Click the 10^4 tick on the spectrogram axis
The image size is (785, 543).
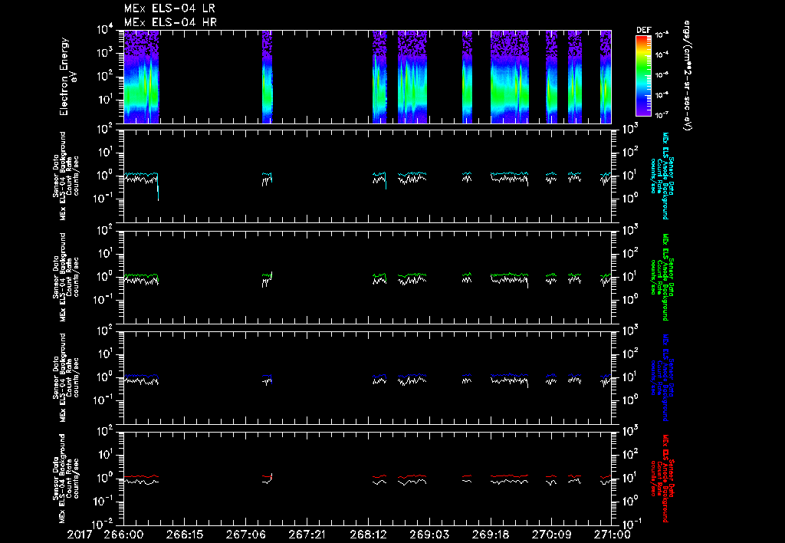[x=105, y=30]
